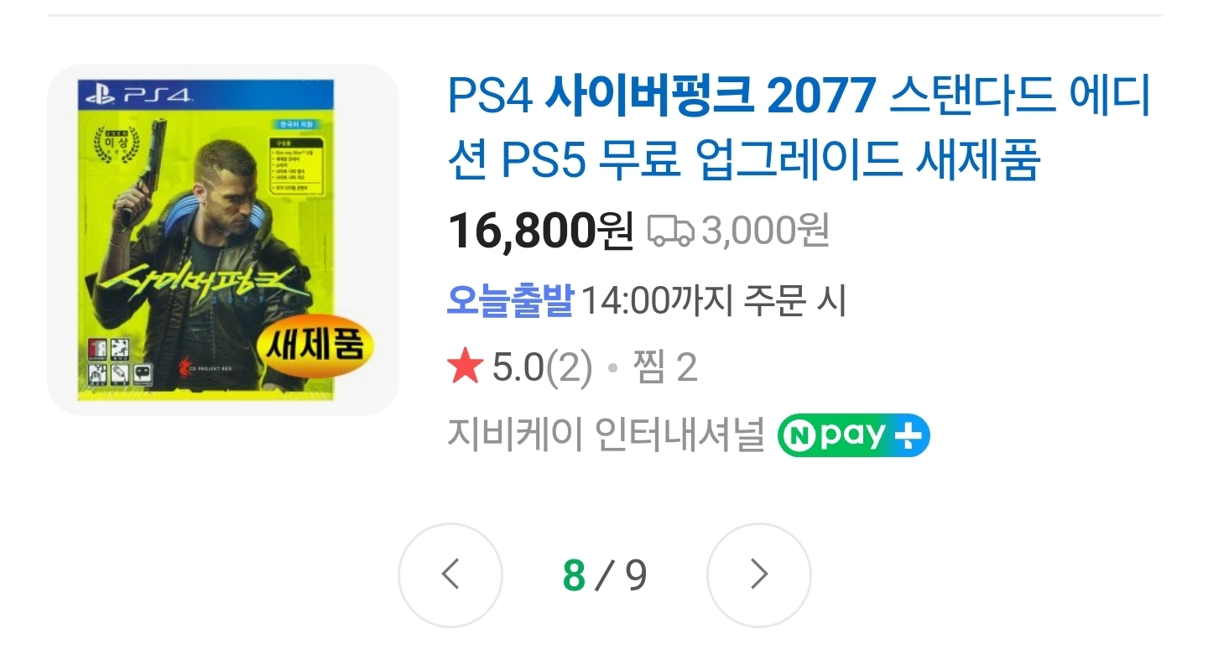Click the 8 / 9 page indicator
1208x645 pixels.
pyautogui.click(x=605, y=575)
